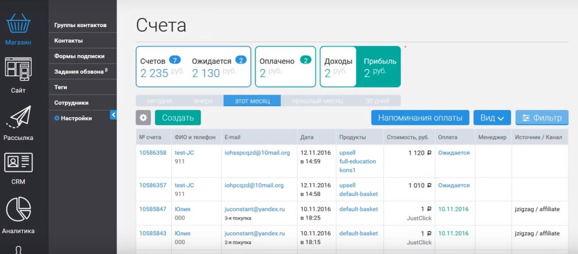Image resolution: width=578 pixels, height=254 pixels.
Task: Click the Создать button
Action: pos(178,117)
